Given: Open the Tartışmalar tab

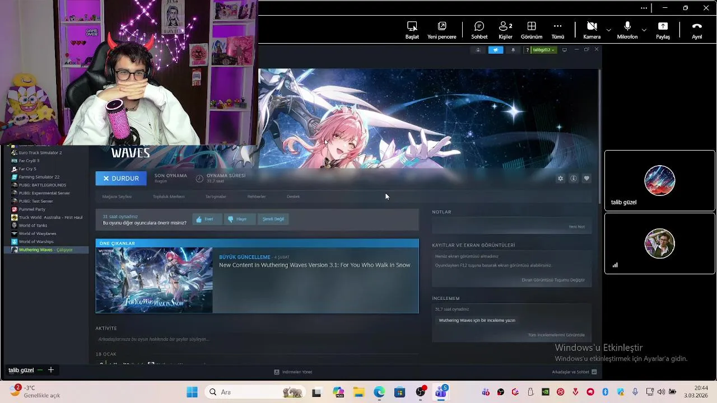Looking at the screenshot, I should pos(216,196).
